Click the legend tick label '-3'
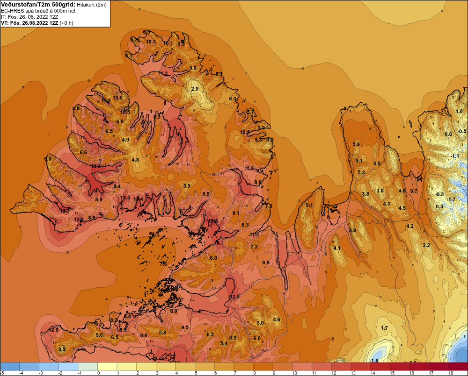468x376 pixels. [x=41, y=373]
